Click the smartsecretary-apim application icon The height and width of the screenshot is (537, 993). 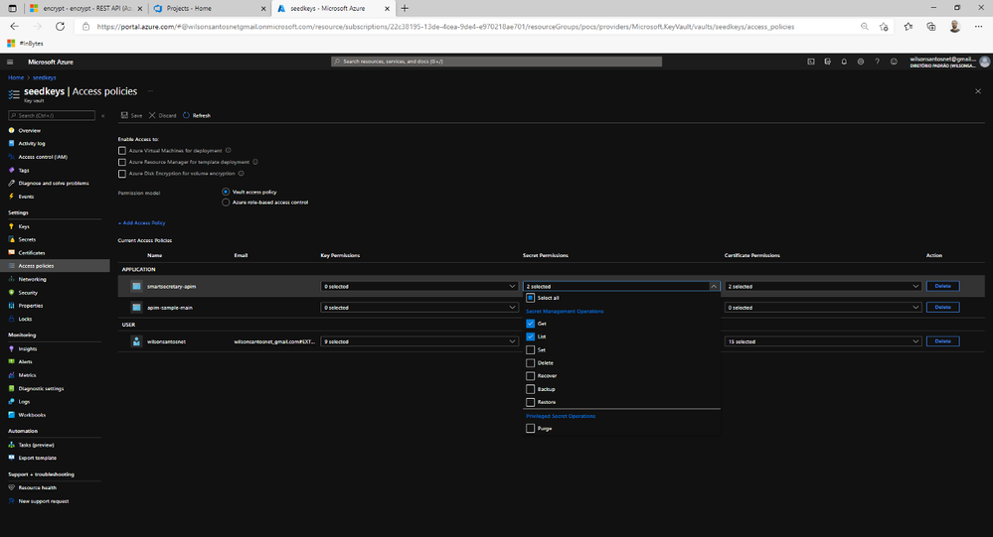pos(136,286)
